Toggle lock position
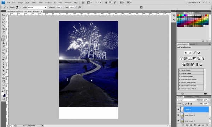Viewport: 212px width, 127px height. tap(188, 104)
